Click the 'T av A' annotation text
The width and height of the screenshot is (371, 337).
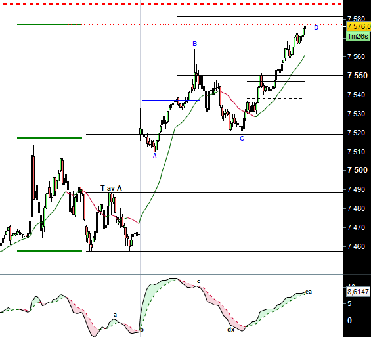(111, 188)
